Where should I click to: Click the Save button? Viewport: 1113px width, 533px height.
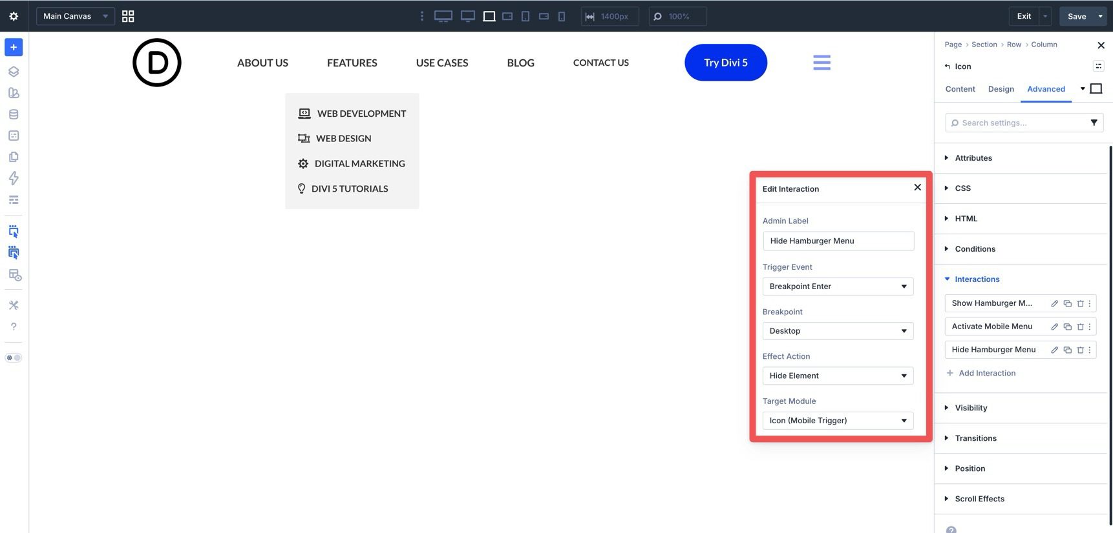1077,16
